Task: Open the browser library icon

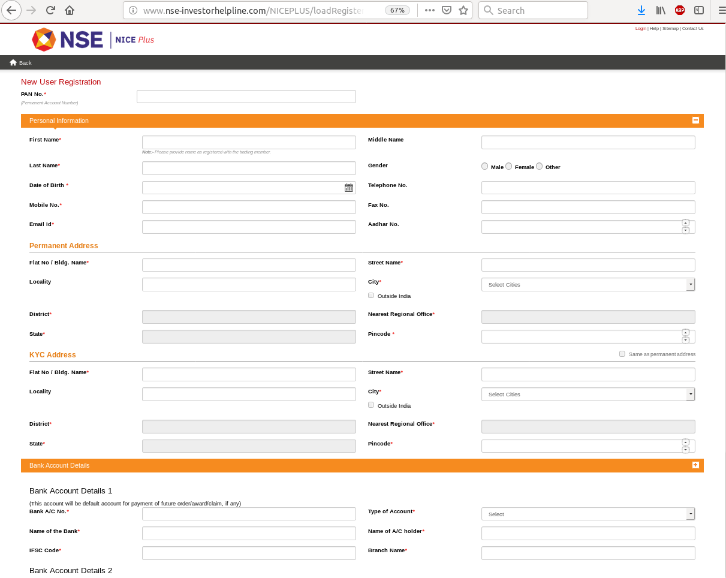Action: (660, 10)
